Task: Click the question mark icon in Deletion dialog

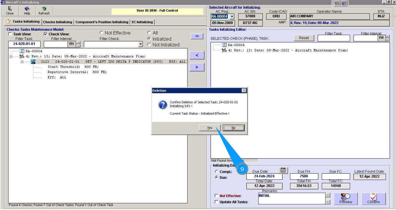Action: (163, 105)
